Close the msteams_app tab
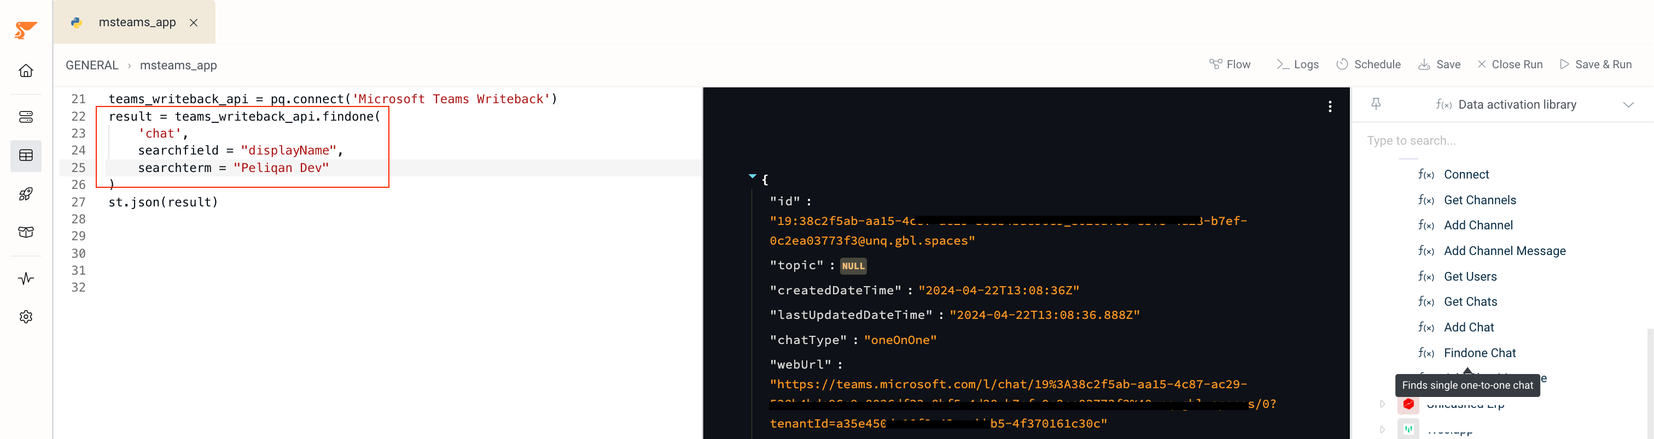1654x439 pixels. (193, 22)
